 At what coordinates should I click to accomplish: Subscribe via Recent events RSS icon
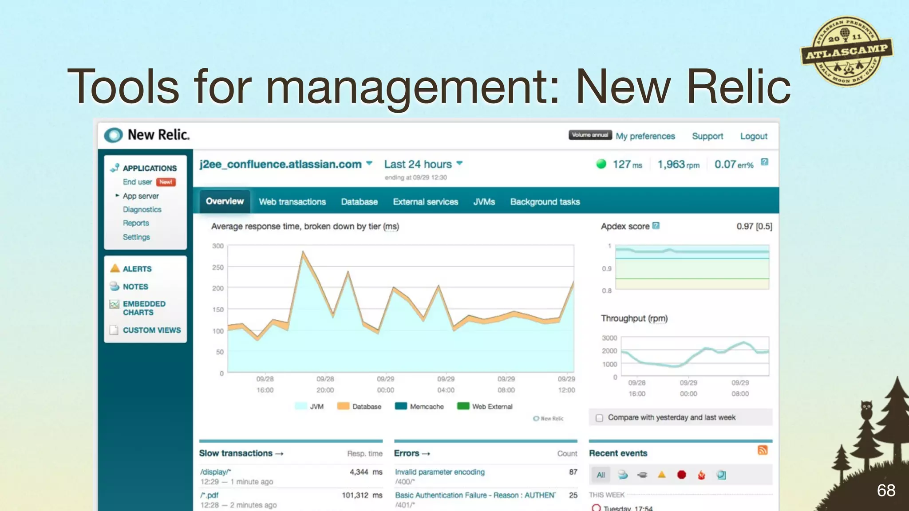click(763, 450)
